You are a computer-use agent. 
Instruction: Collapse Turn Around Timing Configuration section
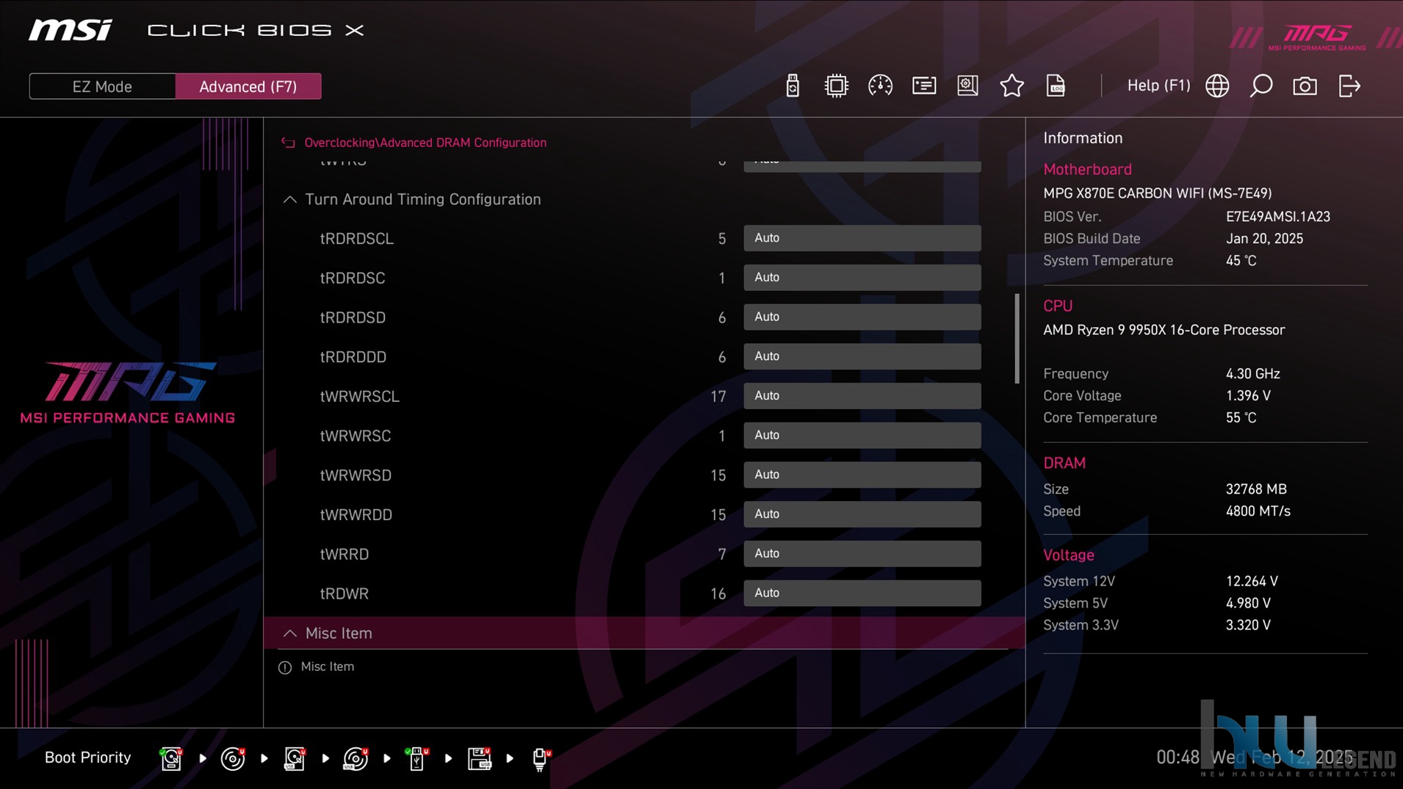click(x=290, y=199)
